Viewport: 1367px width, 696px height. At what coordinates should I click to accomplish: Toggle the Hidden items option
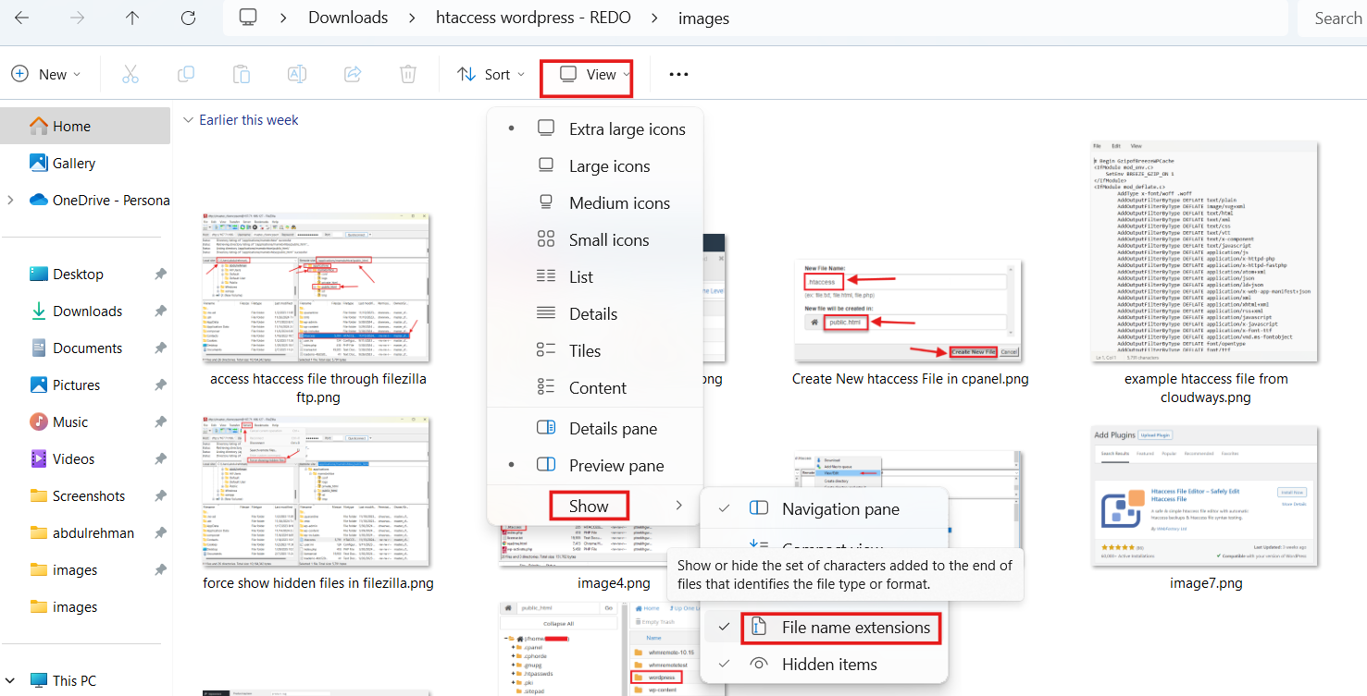tap(828, 664)
